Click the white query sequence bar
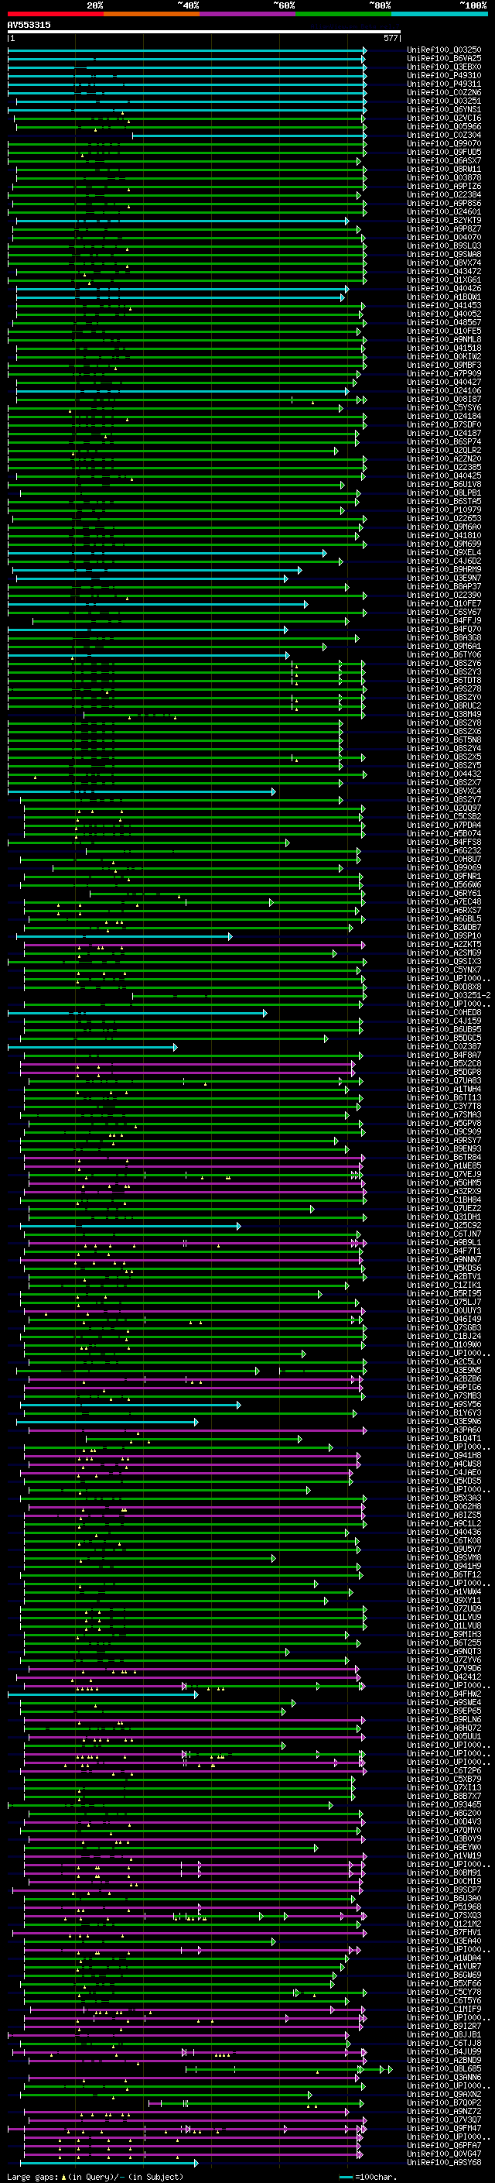 [203, 33]
